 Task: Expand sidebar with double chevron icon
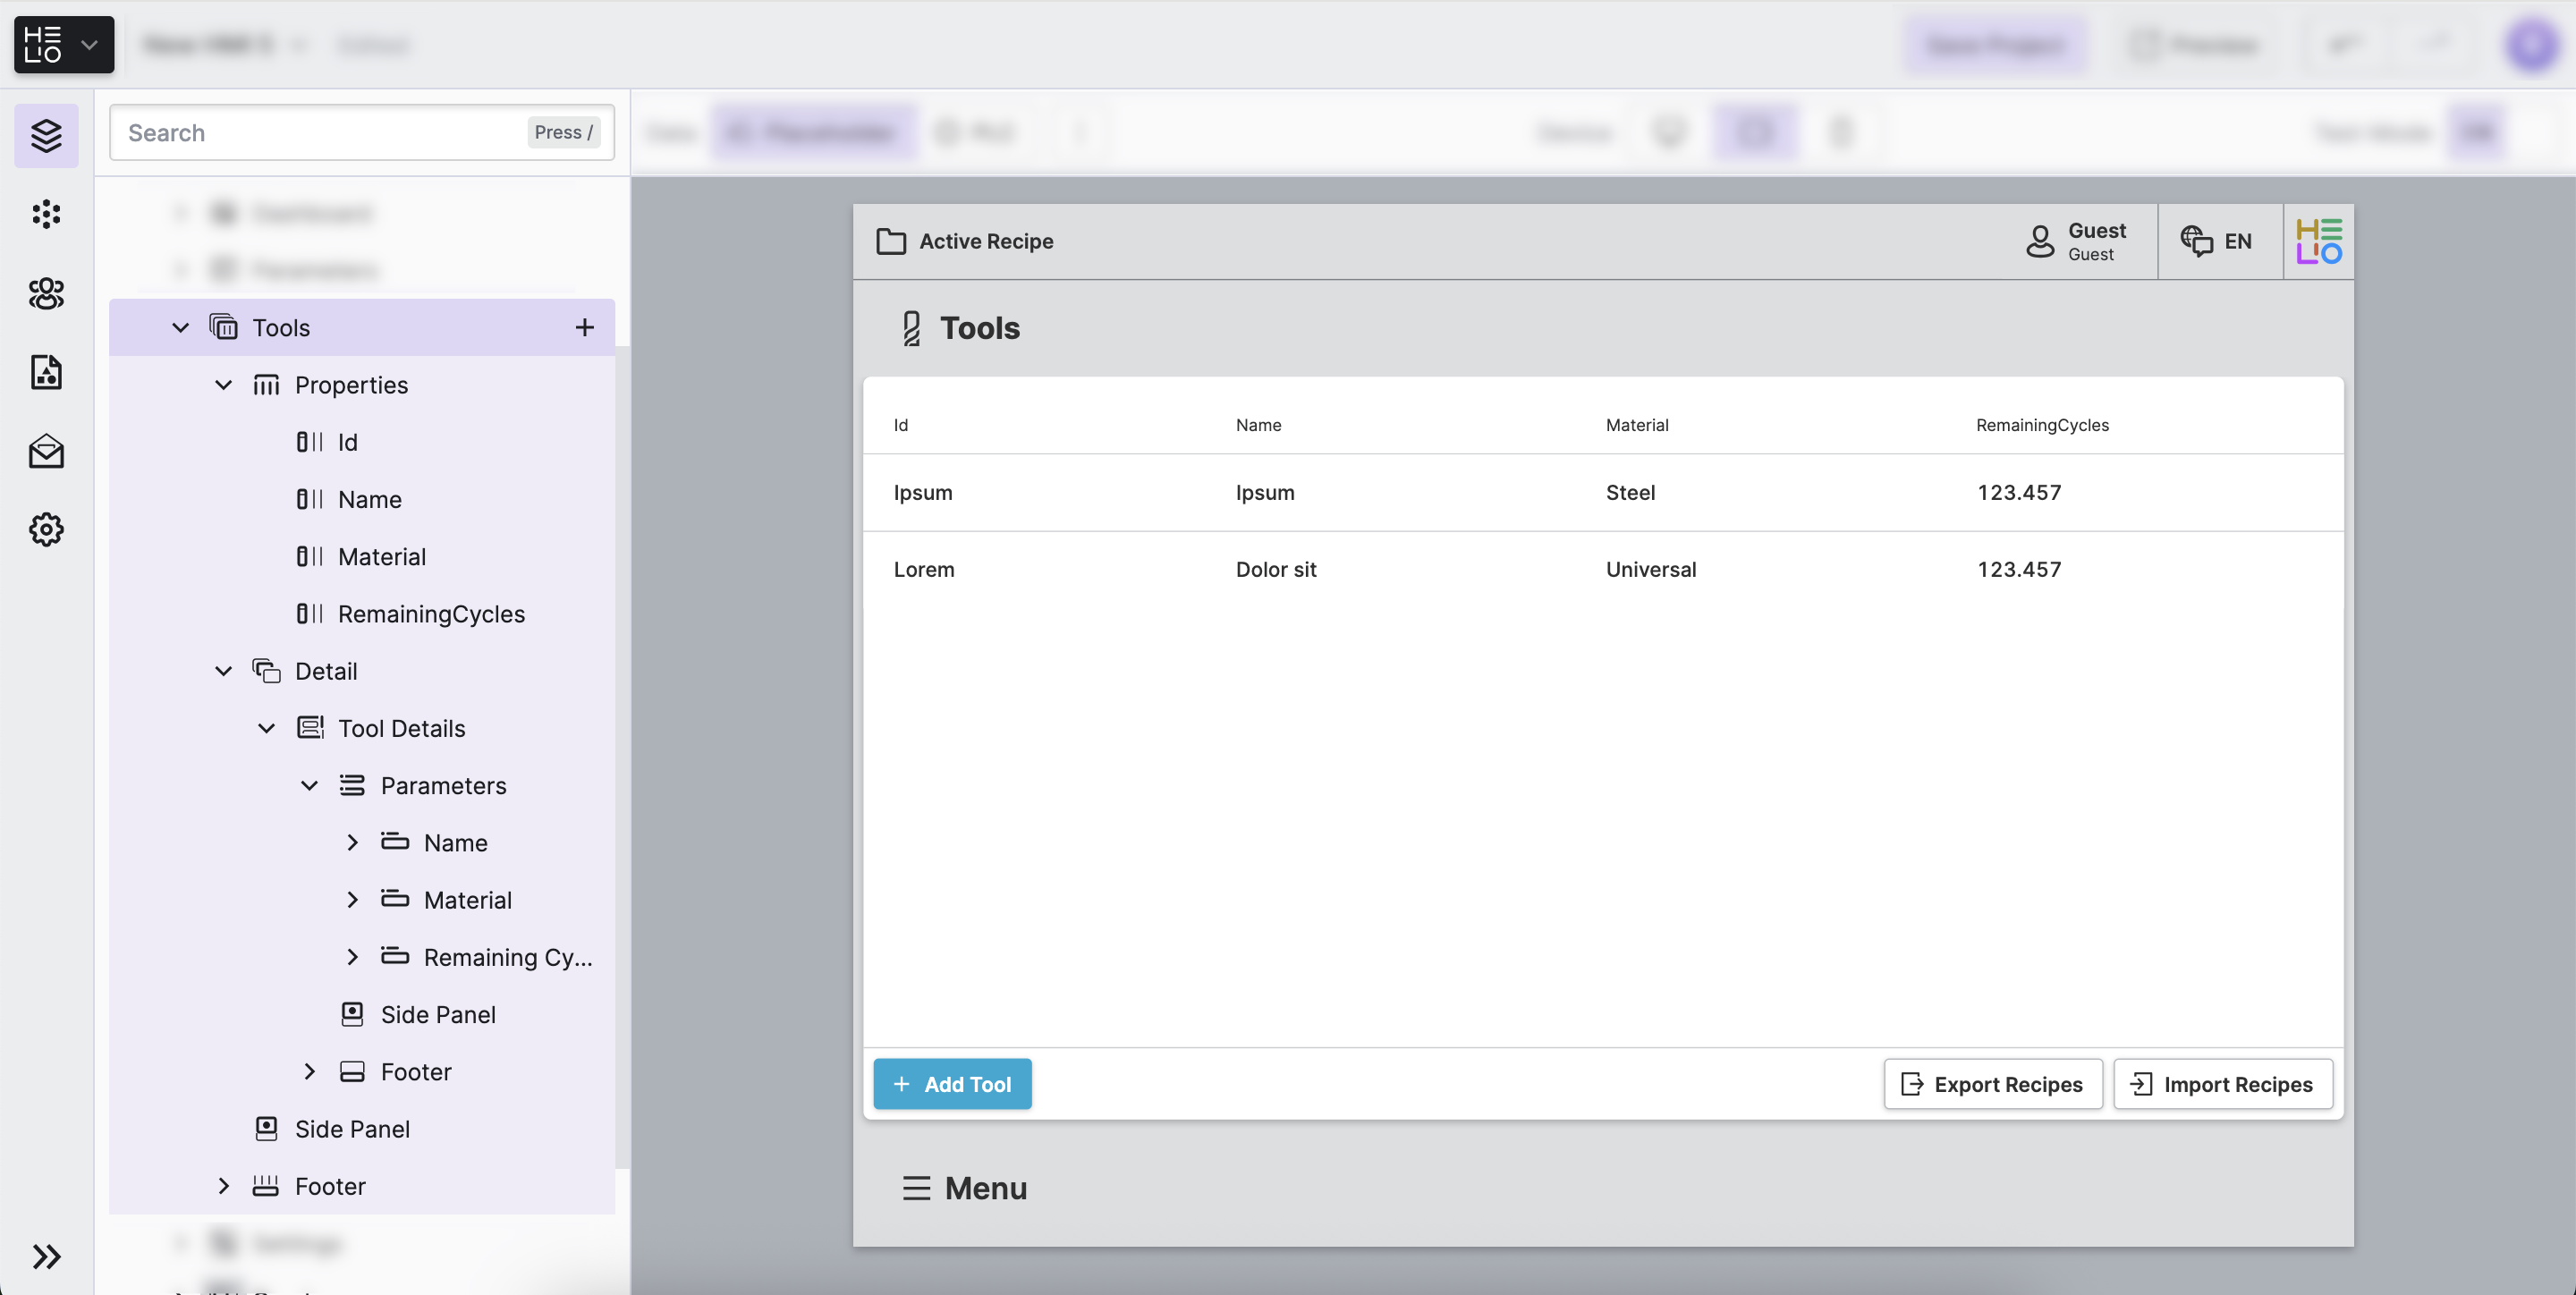[x=46, y=1256]
